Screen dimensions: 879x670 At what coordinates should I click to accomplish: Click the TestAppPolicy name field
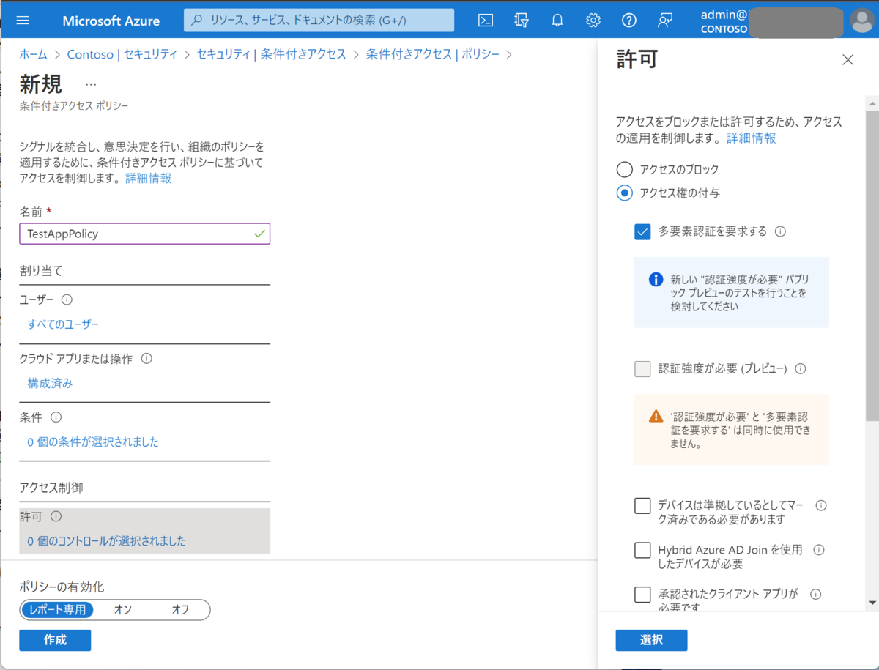145,234
